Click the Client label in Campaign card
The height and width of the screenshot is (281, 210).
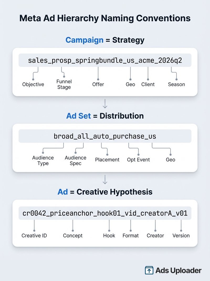[148, 84]
